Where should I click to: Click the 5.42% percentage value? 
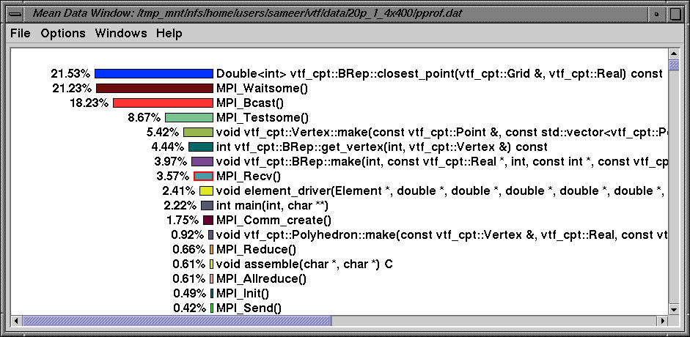[162, 133]
